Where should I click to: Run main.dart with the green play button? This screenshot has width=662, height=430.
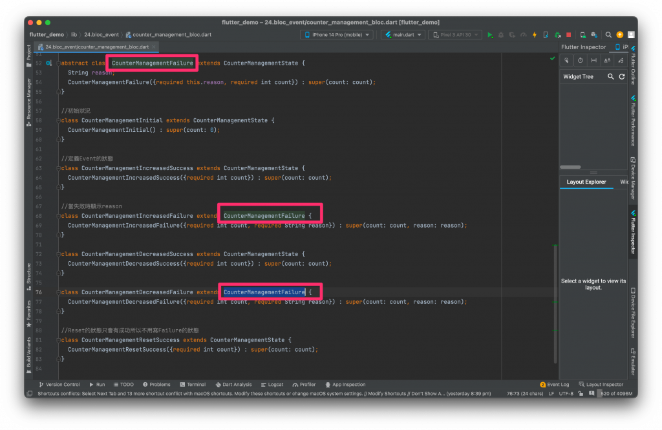pyautogui.click(x=490, y=35)
